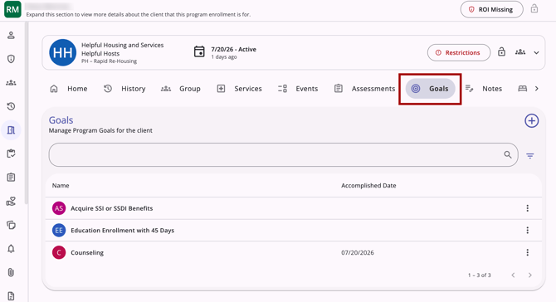Open the notifications bell sidebar icon

[11, 249]
